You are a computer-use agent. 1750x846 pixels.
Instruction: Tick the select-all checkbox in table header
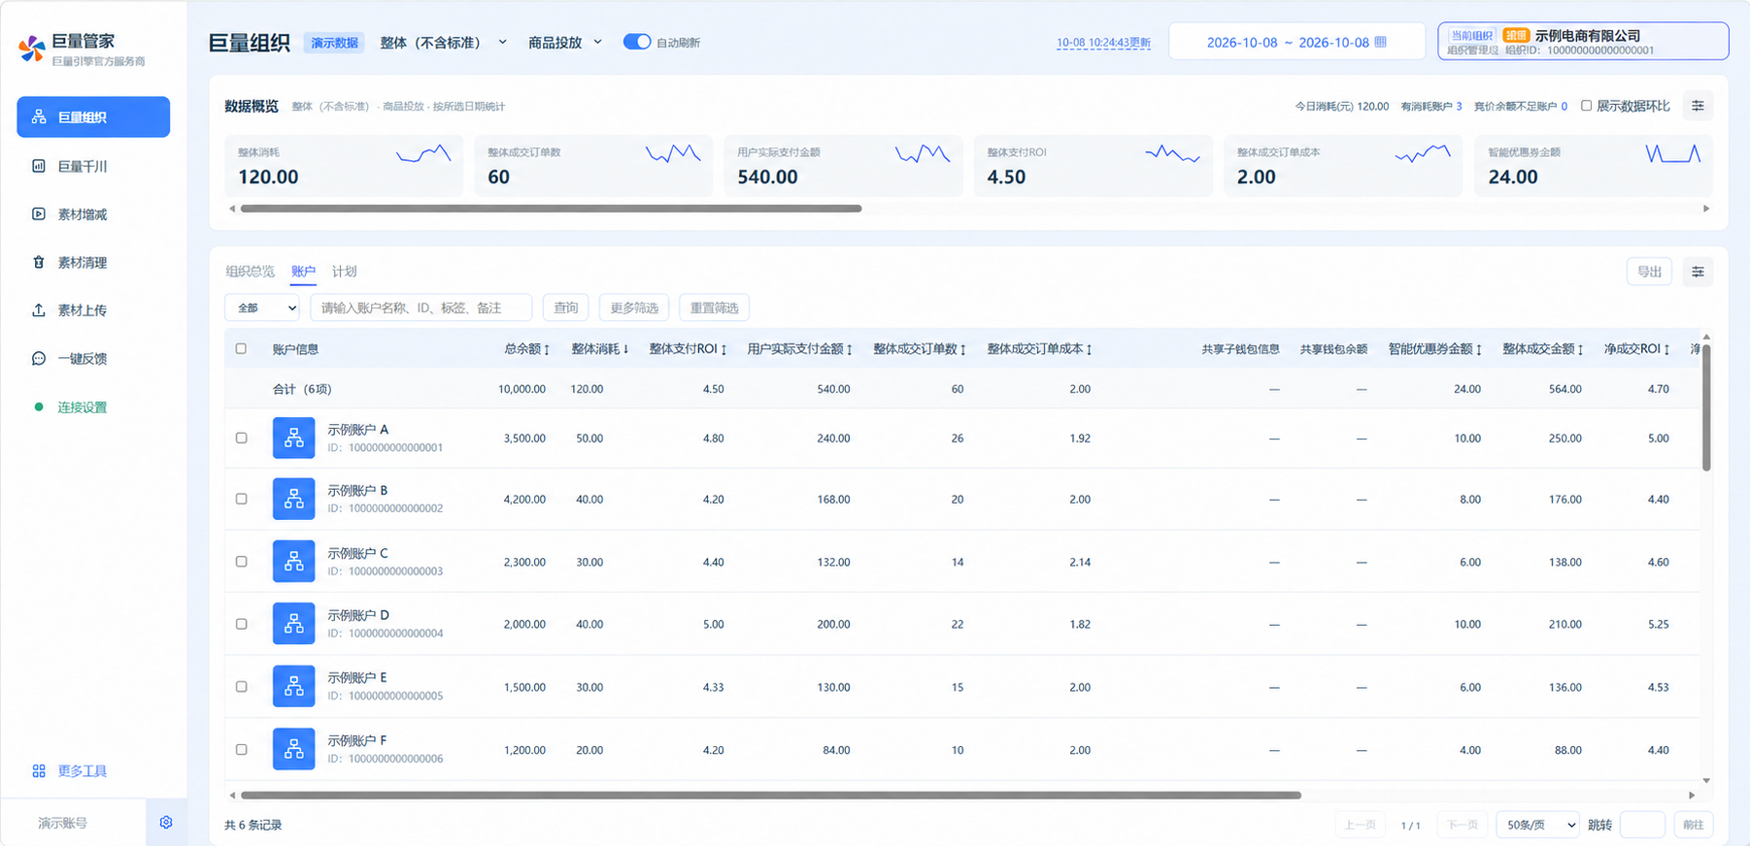(x=241, y=348)
